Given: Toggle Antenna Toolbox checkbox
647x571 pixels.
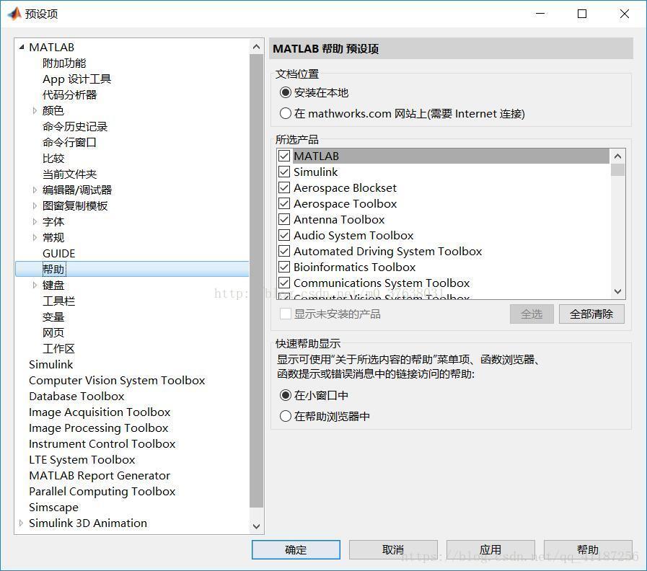Looking at the screenshot, I should [x=284, y=219].
